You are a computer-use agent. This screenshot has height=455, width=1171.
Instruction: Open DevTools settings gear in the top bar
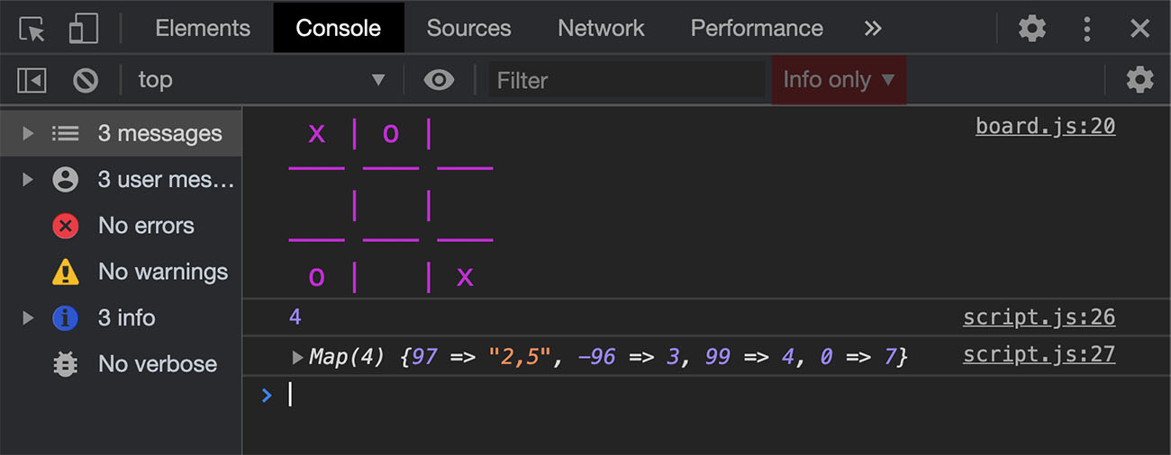point(1032,29)
